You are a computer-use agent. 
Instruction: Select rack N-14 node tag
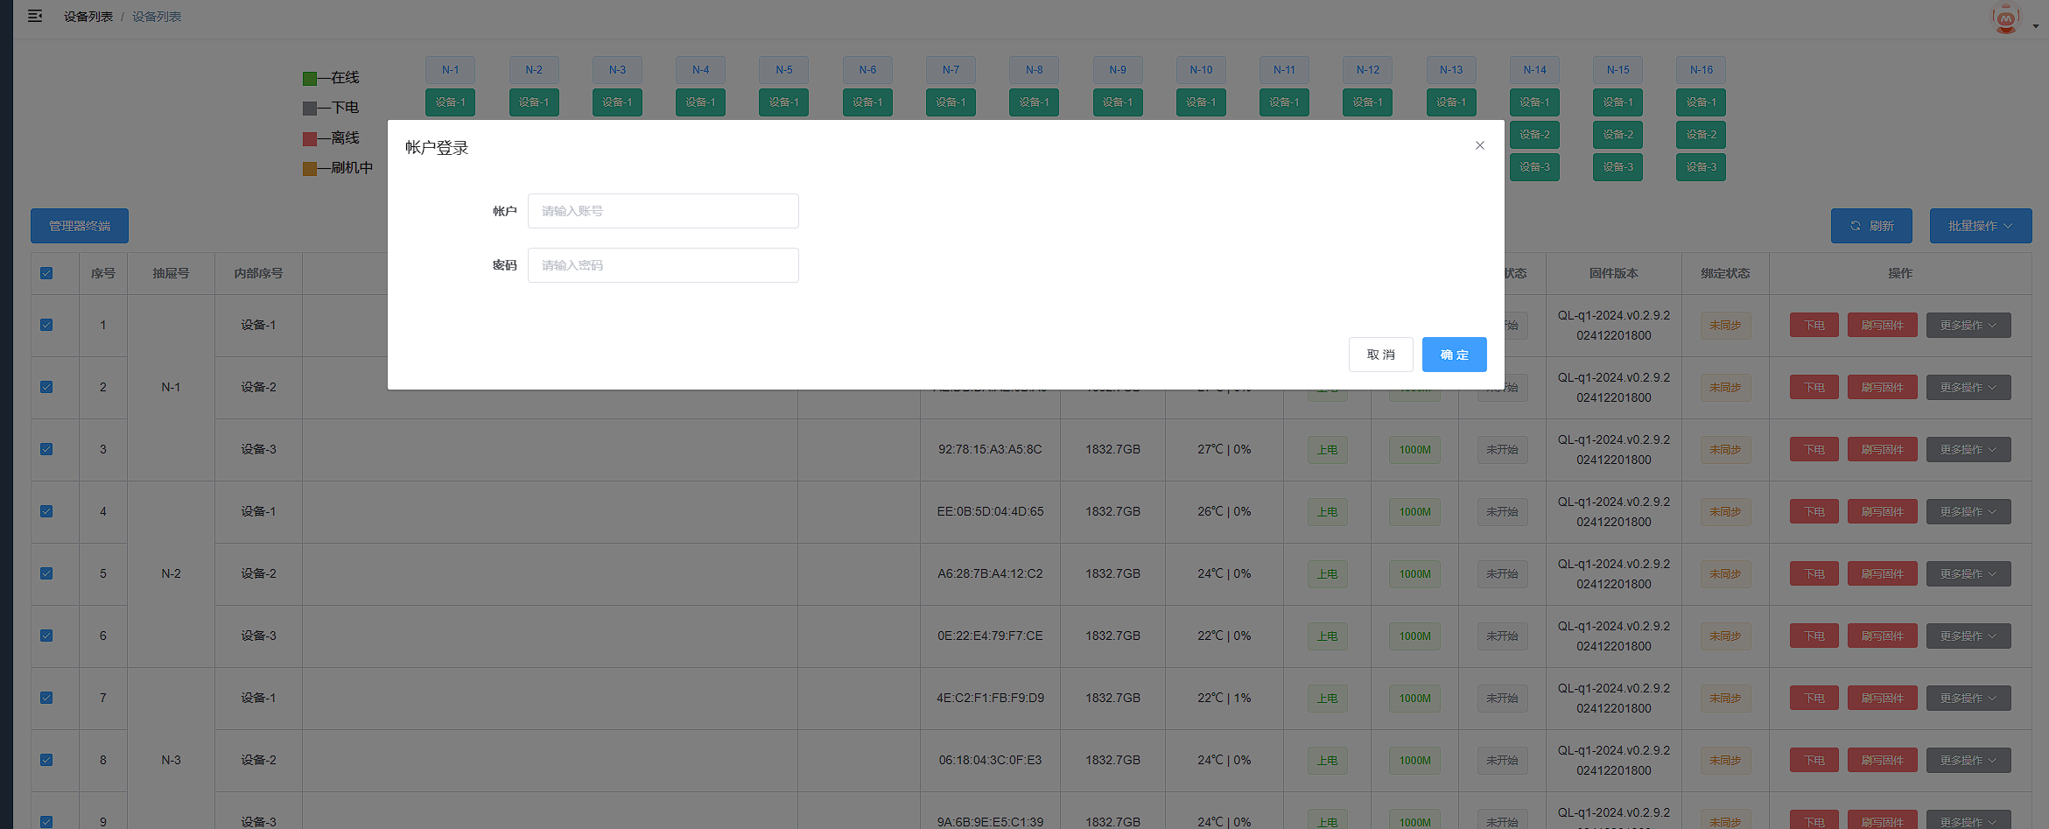1533,70
